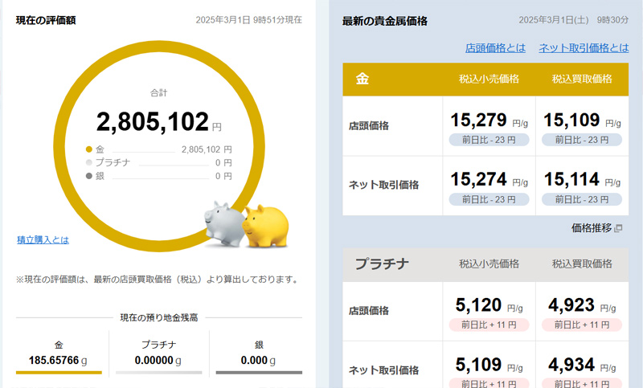Screen dimensions: 643x388
Task: Click the price timestamp 2025年3月1日(土) 9時30分
Action: point(573,19)
